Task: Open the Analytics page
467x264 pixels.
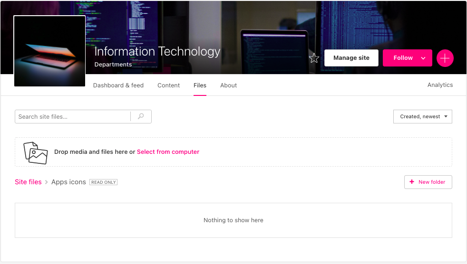Action: [x=440, y=85]
